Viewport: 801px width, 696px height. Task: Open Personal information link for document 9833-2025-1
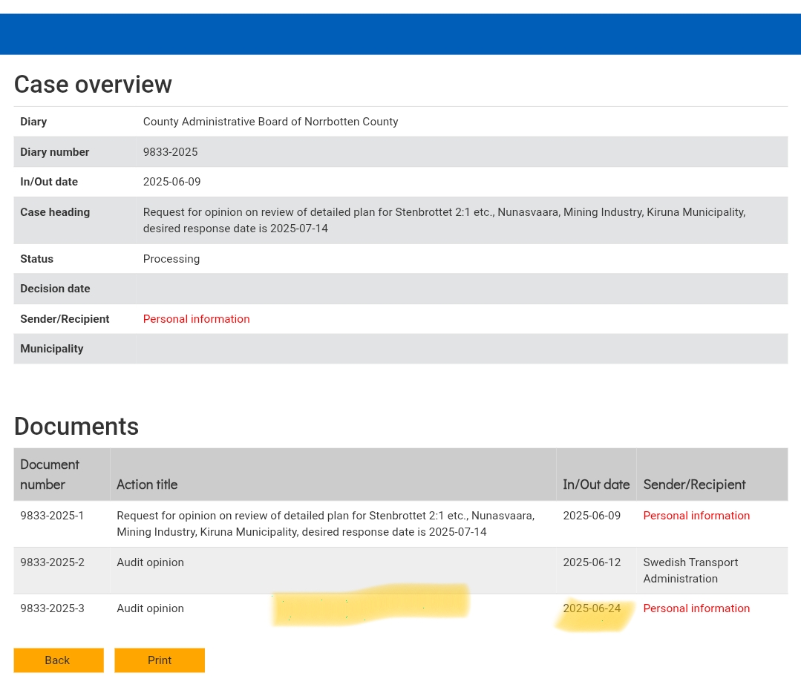click(696, 516)
